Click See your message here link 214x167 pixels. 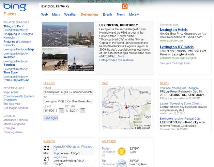pyautogui.click(x=175, y=63)
